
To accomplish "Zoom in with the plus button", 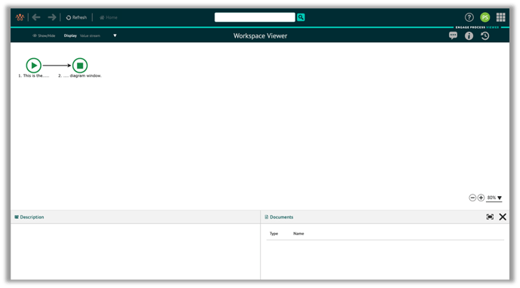I will click(x=481, y=198).
